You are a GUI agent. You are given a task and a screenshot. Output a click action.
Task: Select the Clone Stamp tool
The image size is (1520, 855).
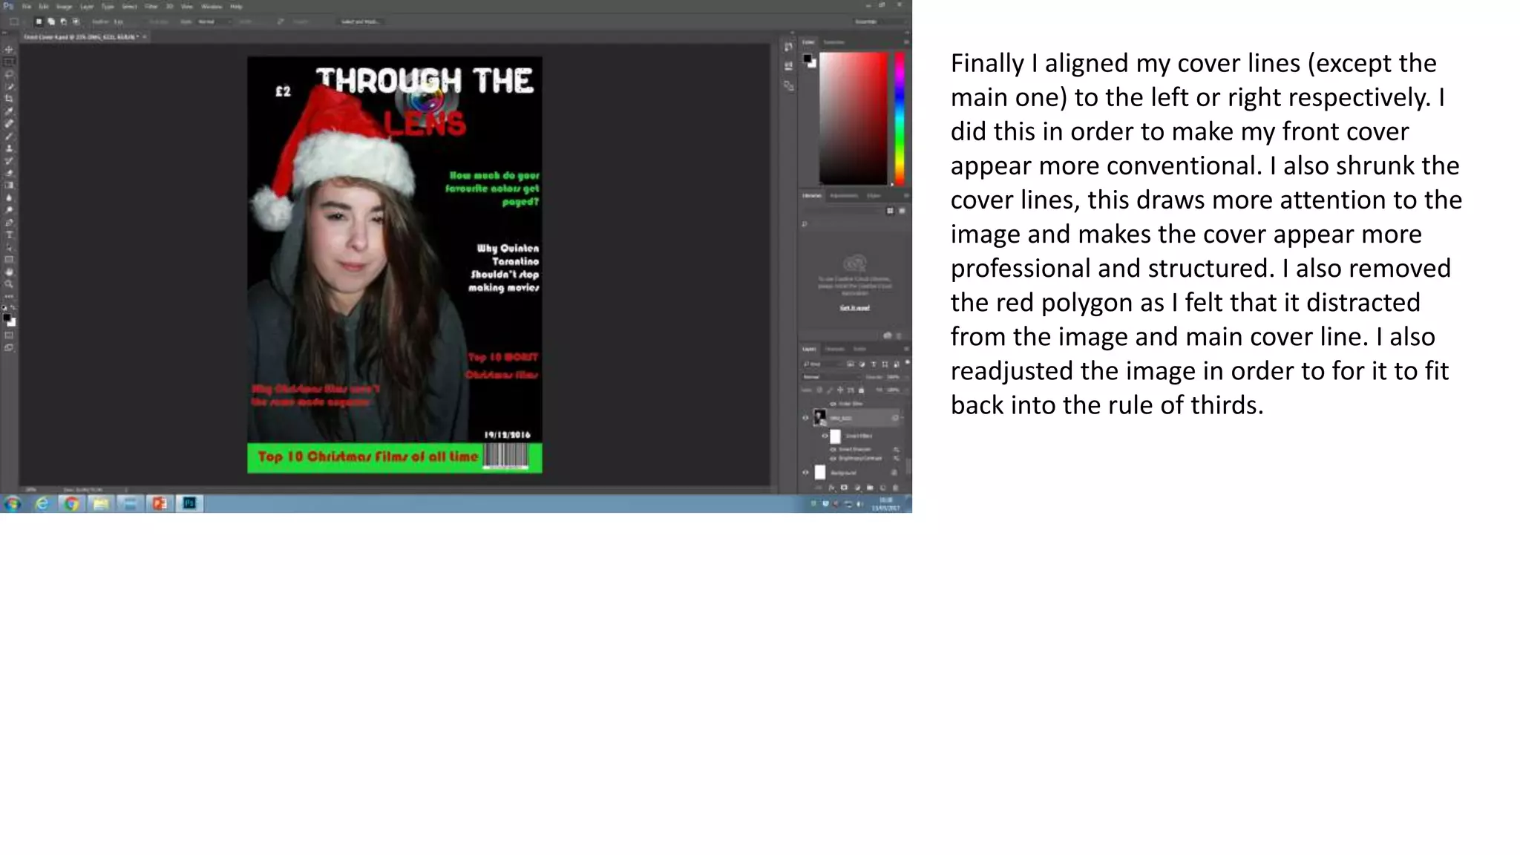pyautogui.click(x=9, y=148)
